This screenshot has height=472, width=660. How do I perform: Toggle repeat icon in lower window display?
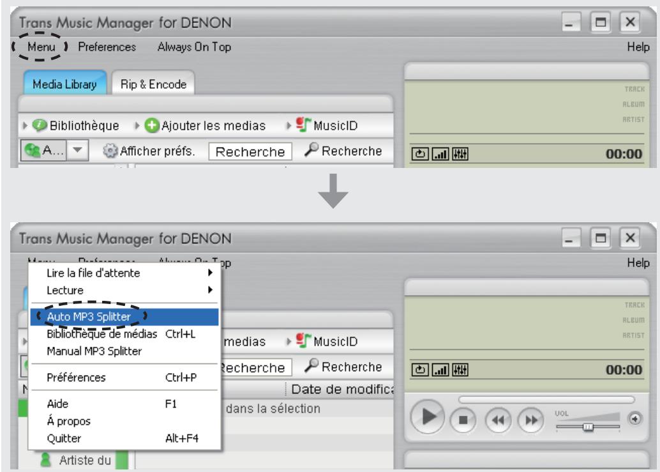(420, 370)
